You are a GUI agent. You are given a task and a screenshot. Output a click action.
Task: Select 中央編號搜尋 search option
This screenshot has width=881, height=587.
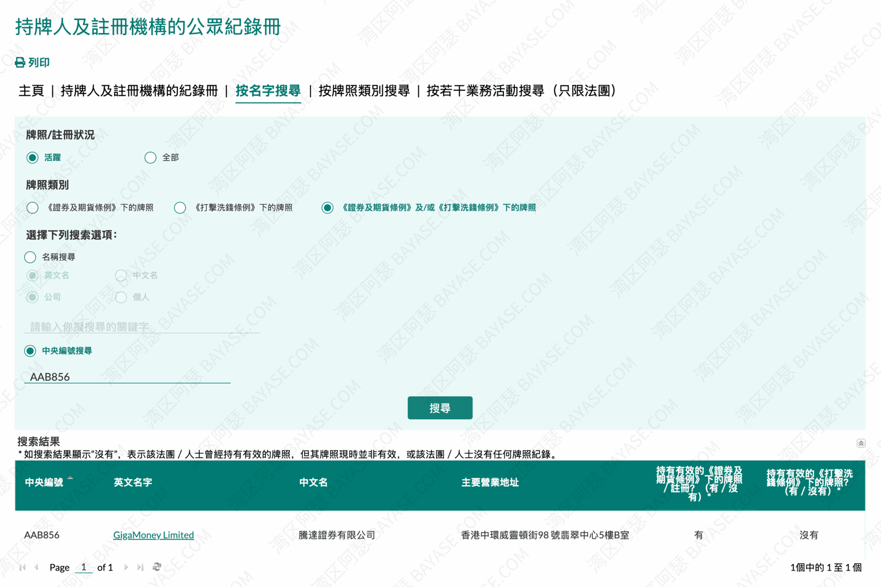point(30,351)
